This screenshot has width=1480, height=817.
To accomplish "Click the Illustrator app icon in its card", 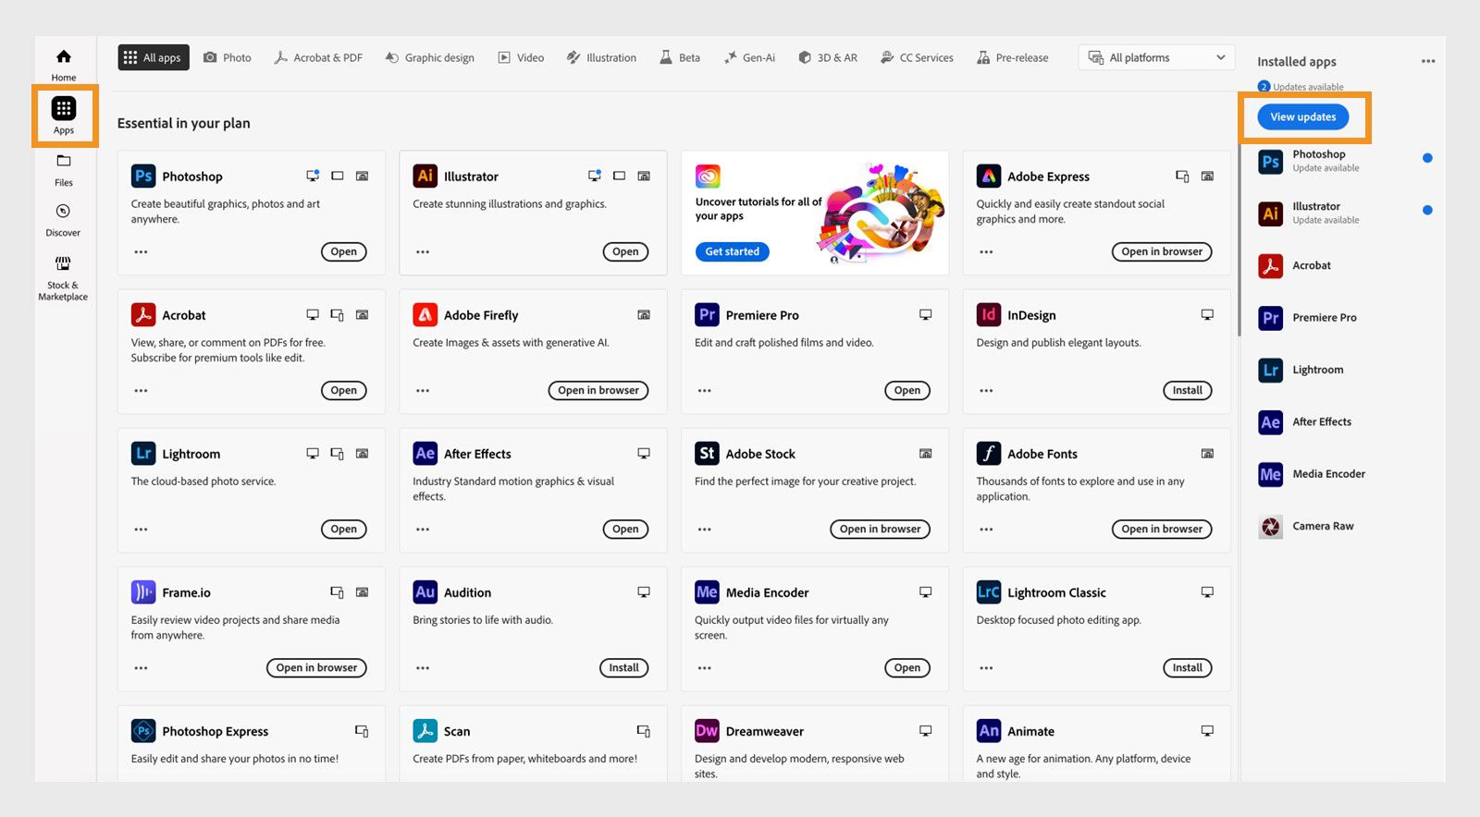I will coord(425,176).
